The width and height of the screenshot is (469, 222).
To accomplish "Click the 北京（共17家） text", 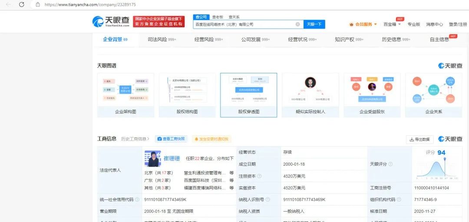I will 159,173.
